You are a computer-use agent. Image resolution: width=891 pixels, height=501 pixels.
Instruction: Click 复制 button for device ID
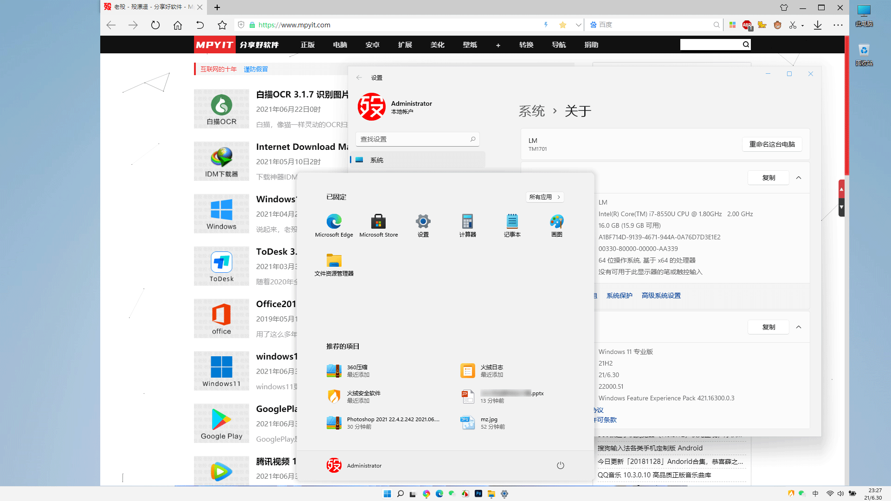coord(768,177)
